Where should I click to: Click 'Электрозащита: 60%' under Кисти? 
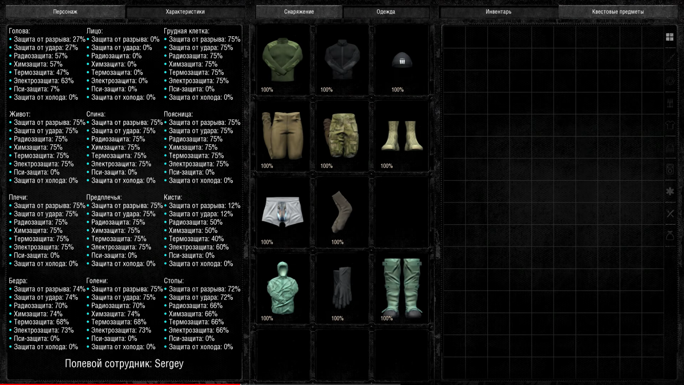(x=199, y=247)
